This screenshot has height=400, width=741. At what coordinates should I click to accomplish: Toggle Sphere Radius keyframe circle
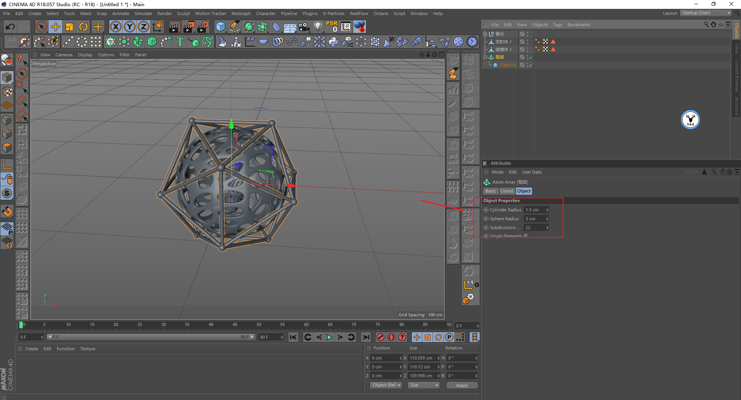click(486, 219)
